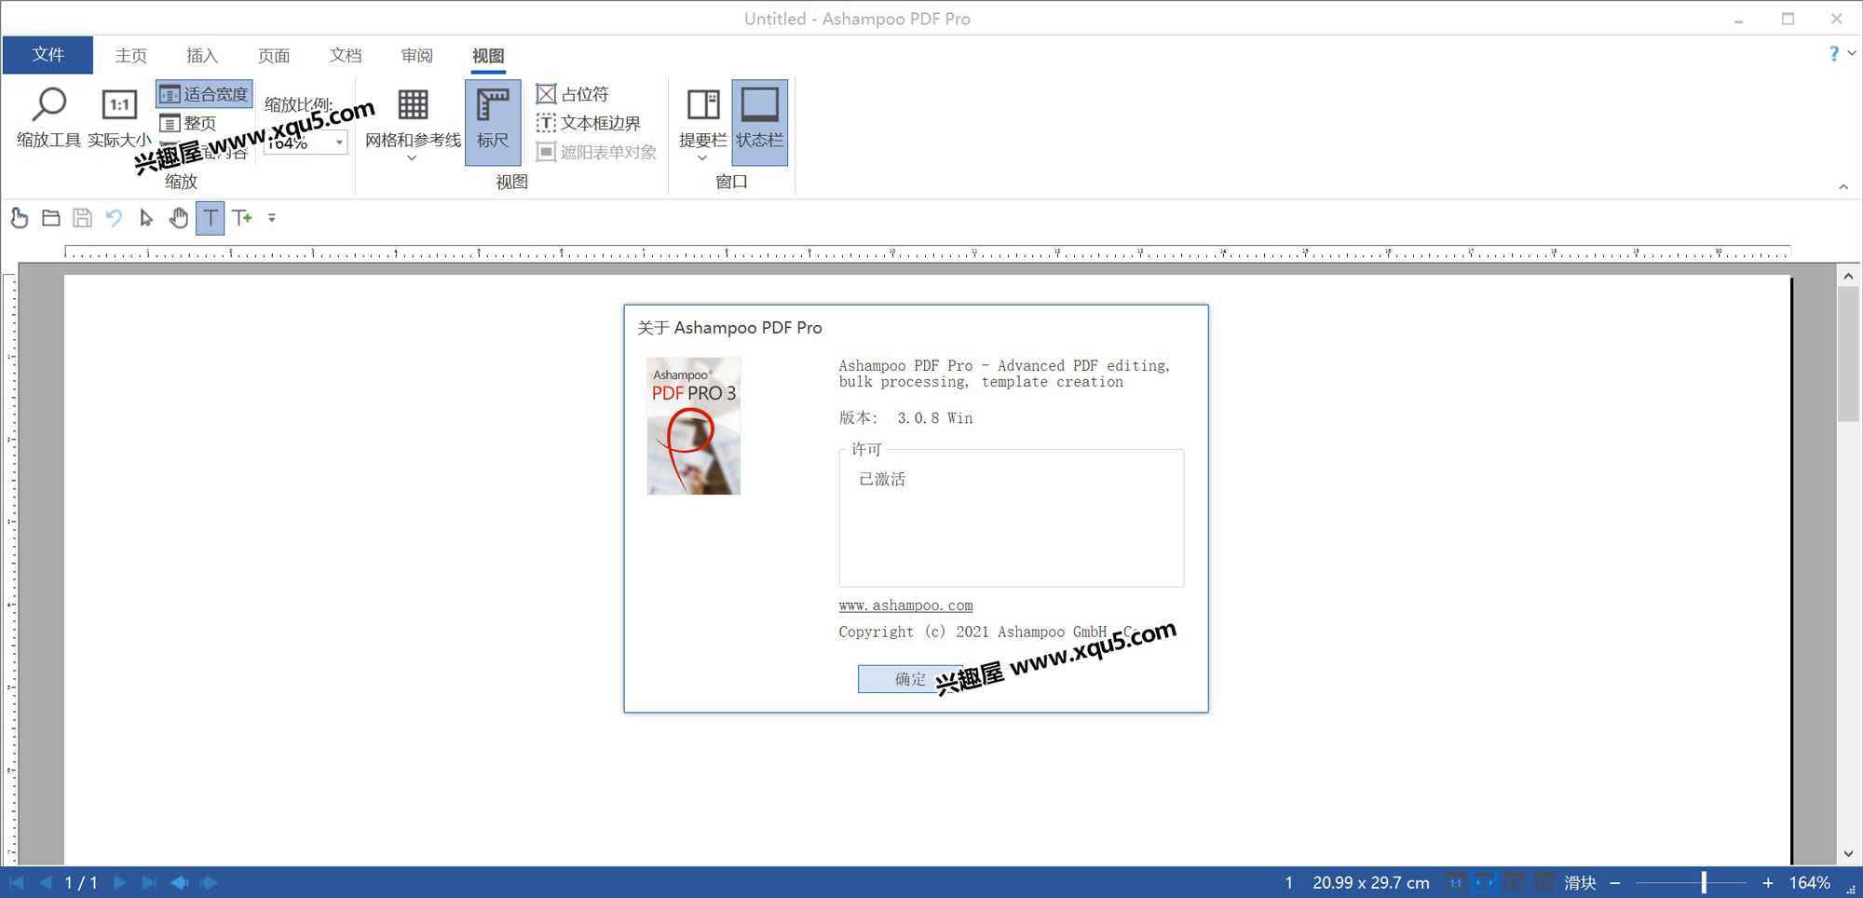Click the 滑块 slider label in status bar
Image resolution: width=1863 pixels, height=898 pixels.
1580,882
